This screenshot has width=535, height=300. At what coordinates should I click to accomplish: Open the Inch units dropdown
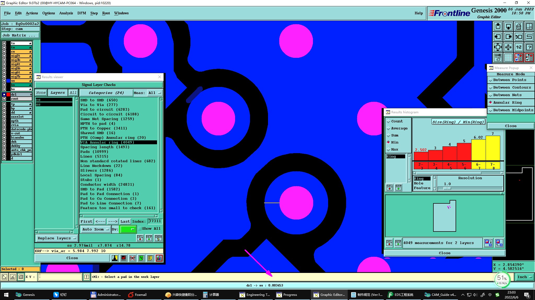525,277
